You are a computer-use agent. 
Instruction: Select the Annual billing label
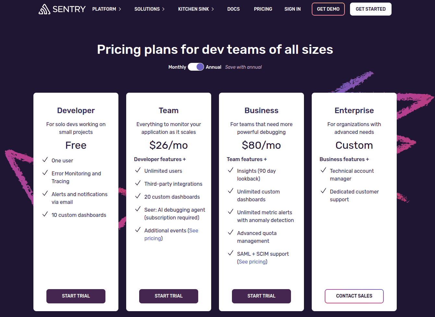point(213,67)
